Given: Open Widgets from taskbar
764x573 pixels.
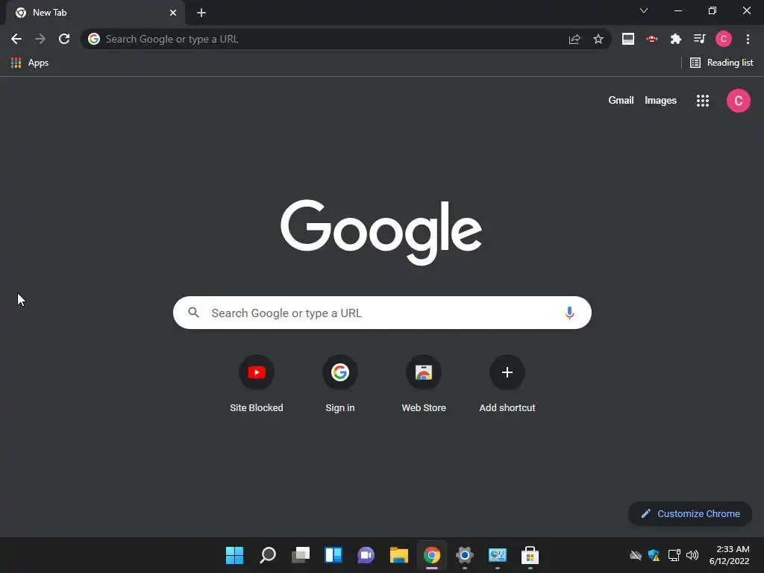Looking at the screenshot, I should tap(334, 555).
